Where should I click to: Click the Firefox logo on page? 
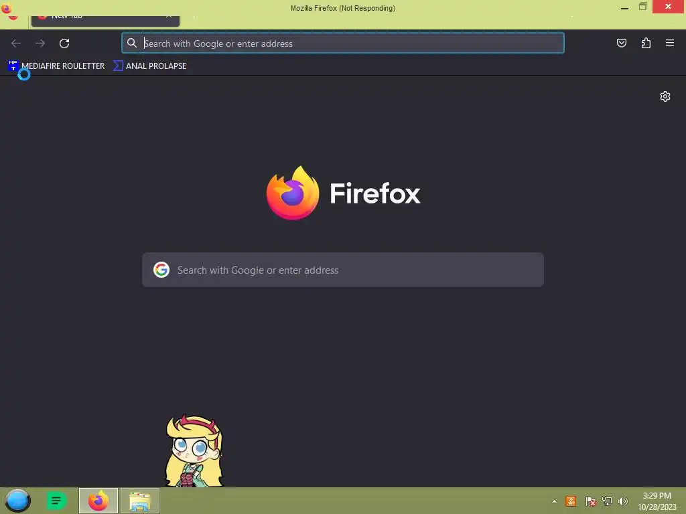point(293,193)
